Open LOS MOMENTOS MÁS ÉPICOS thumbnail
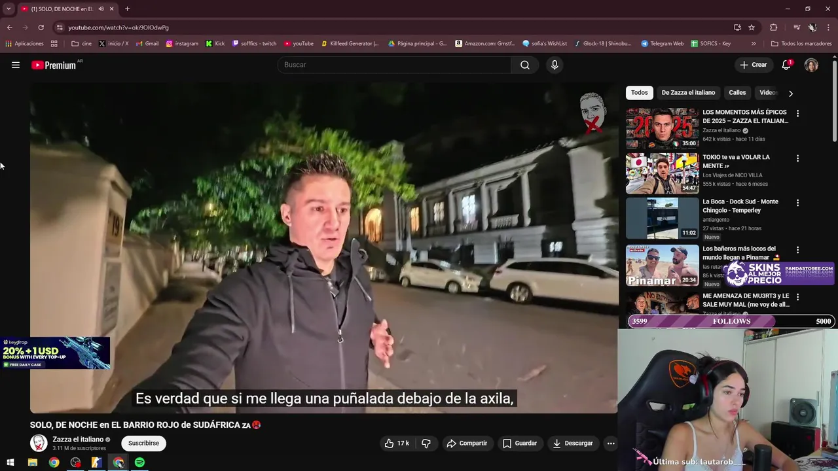Image resolution: width=838 pixels, height=471 pixels. coord(662,128)
